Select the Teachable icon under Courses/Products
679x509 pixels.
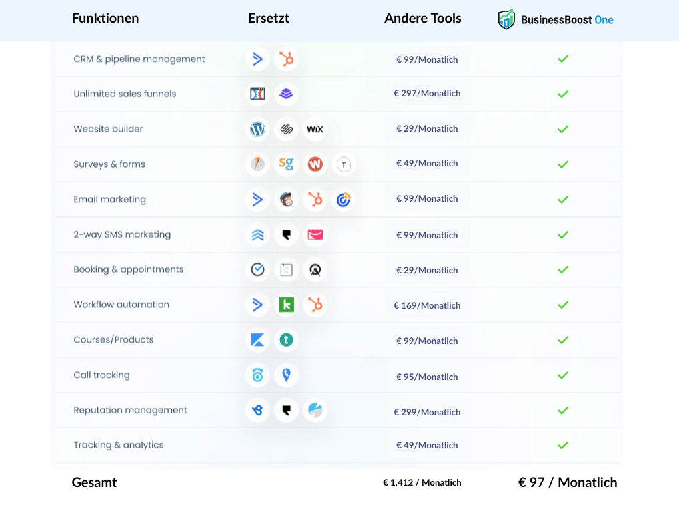[287, 340]
